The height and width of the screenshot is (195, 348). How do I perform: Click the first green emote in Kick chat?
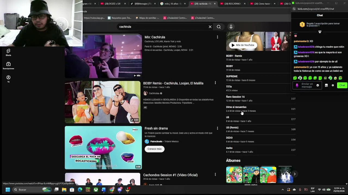295,78
